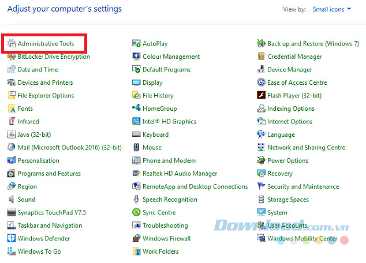Click the Taskbar and Navigation icon
The image size is (366, 263).
(11, 226)
